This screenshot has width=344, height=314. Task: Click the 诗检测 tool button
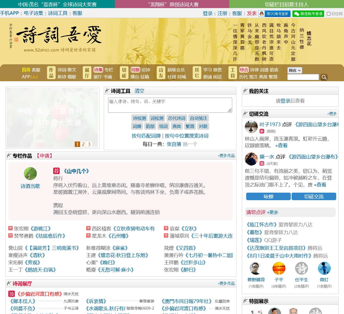pos(139,118)
